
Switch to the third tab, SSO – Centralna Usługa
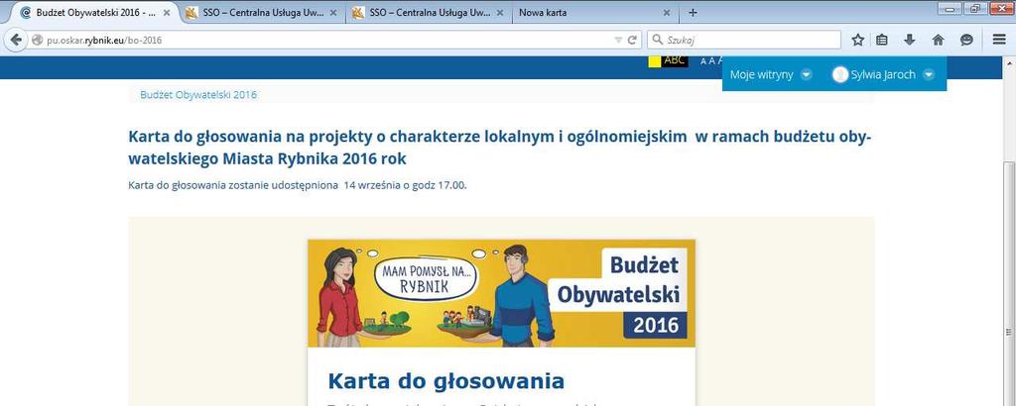429,12
